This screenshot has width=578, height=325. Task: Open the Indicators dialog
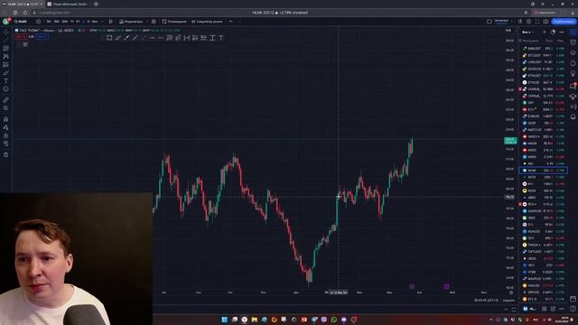click(x=130, y=22)
